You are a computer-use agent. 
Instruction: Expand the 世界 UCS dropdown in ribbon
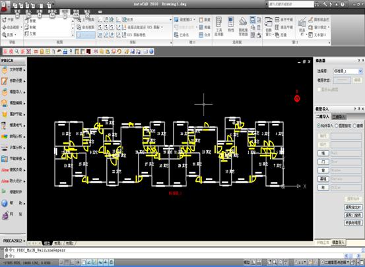171,20
